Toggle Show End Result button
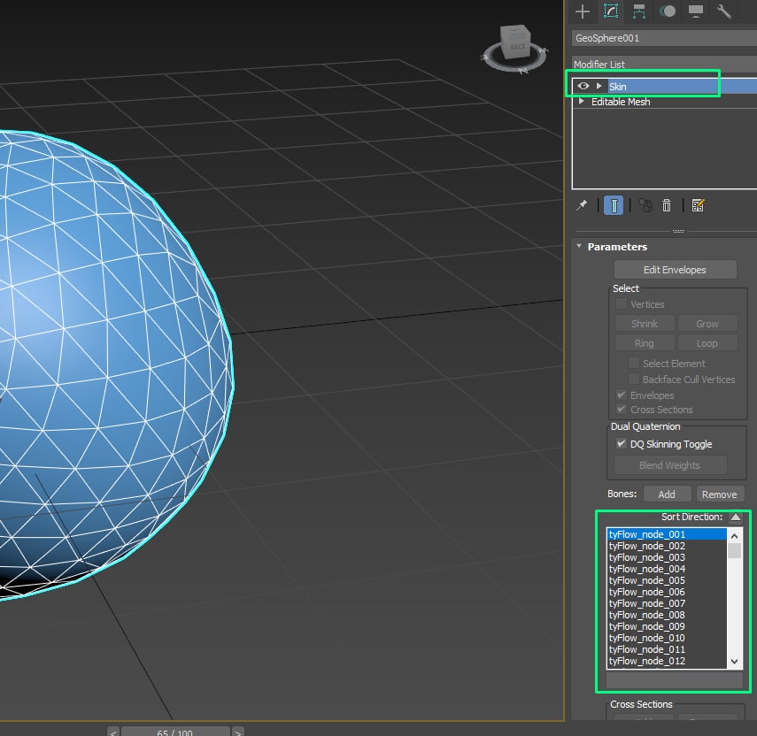The height and width of the screenshot is (736, 757). click(x=614, y=205)
